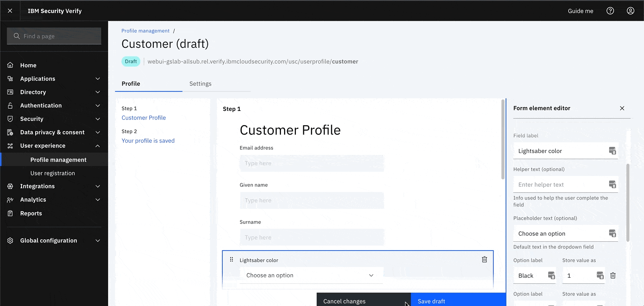The height and width of the screenshot is (306, 644).
Task: Open Your profile is saved step link
Action: point(148,140)
